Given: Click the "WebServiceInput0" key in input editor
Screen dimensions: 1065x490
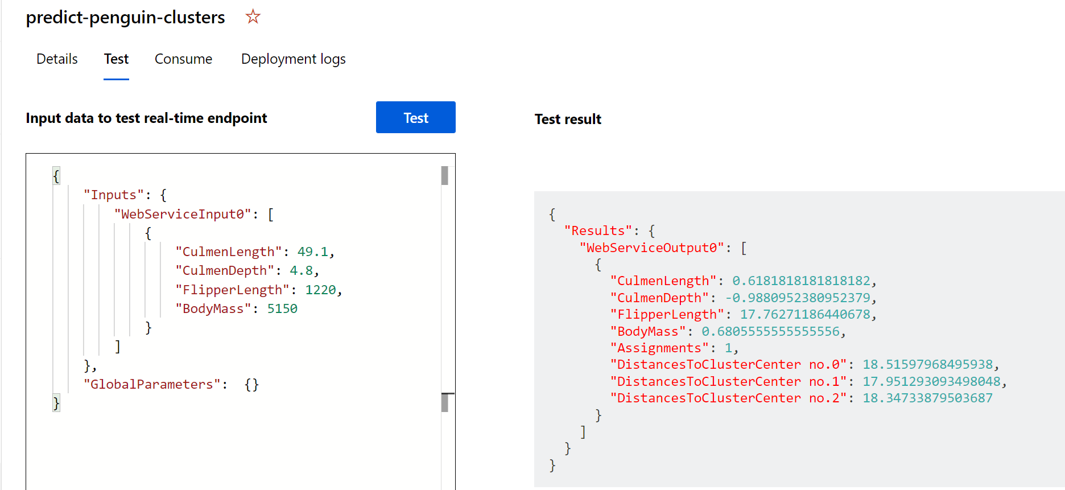Looking at the screenshot, I should click(183, 214).
